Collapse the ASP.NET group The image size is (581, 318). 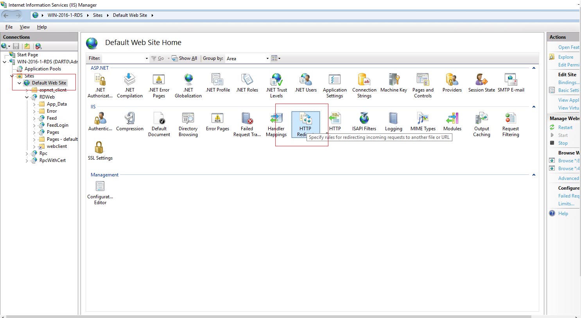(x=534, y=68)
